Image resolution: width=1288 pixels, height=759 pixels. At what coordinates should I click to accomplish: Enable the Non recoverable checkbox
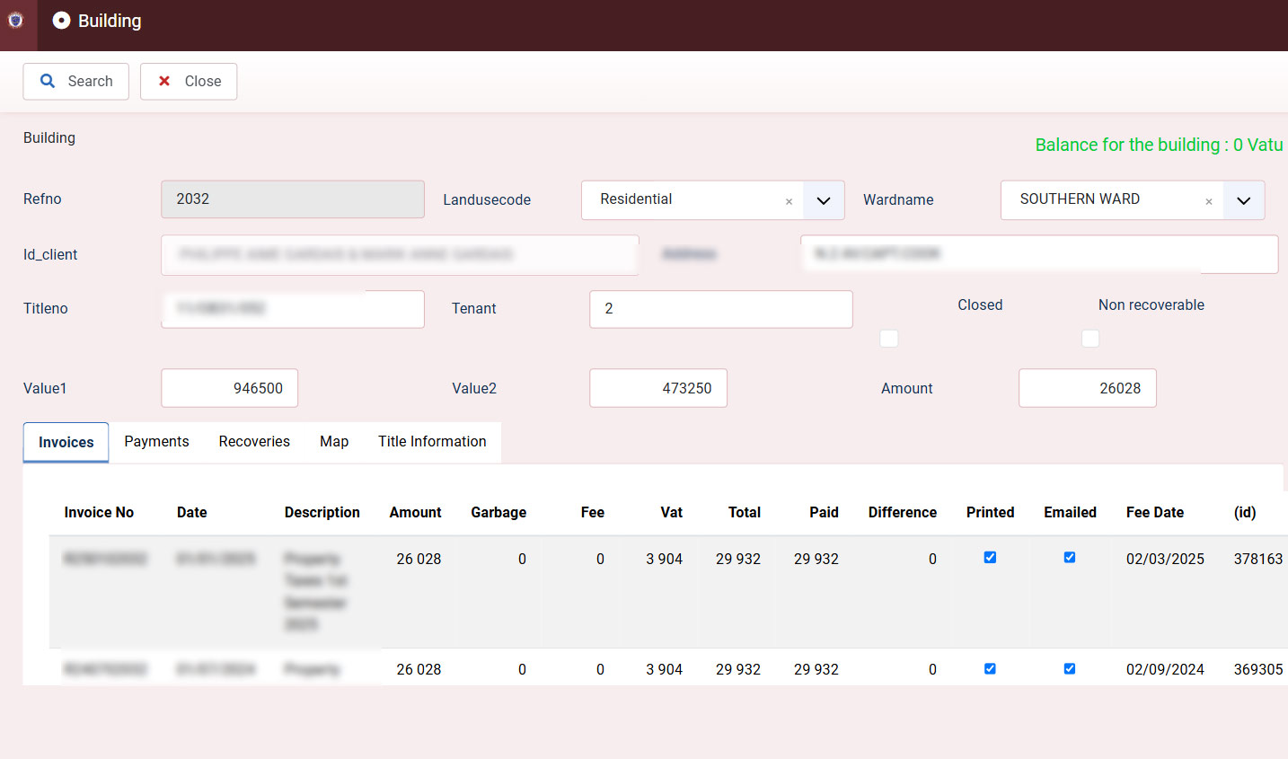pos(1090,339)
